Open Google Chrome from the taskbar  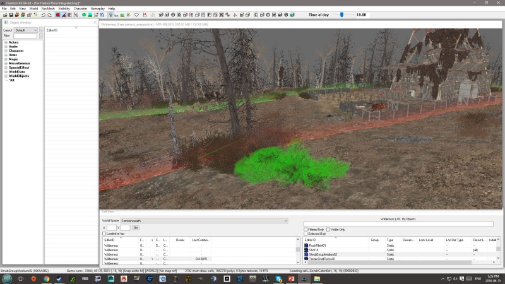[46, 278]
